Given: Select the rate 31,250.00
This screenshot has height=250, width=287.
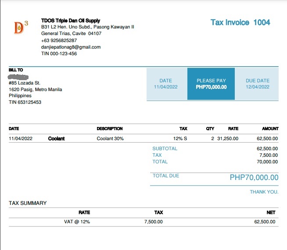Looking at the screenshot, I should click(228, 139).
